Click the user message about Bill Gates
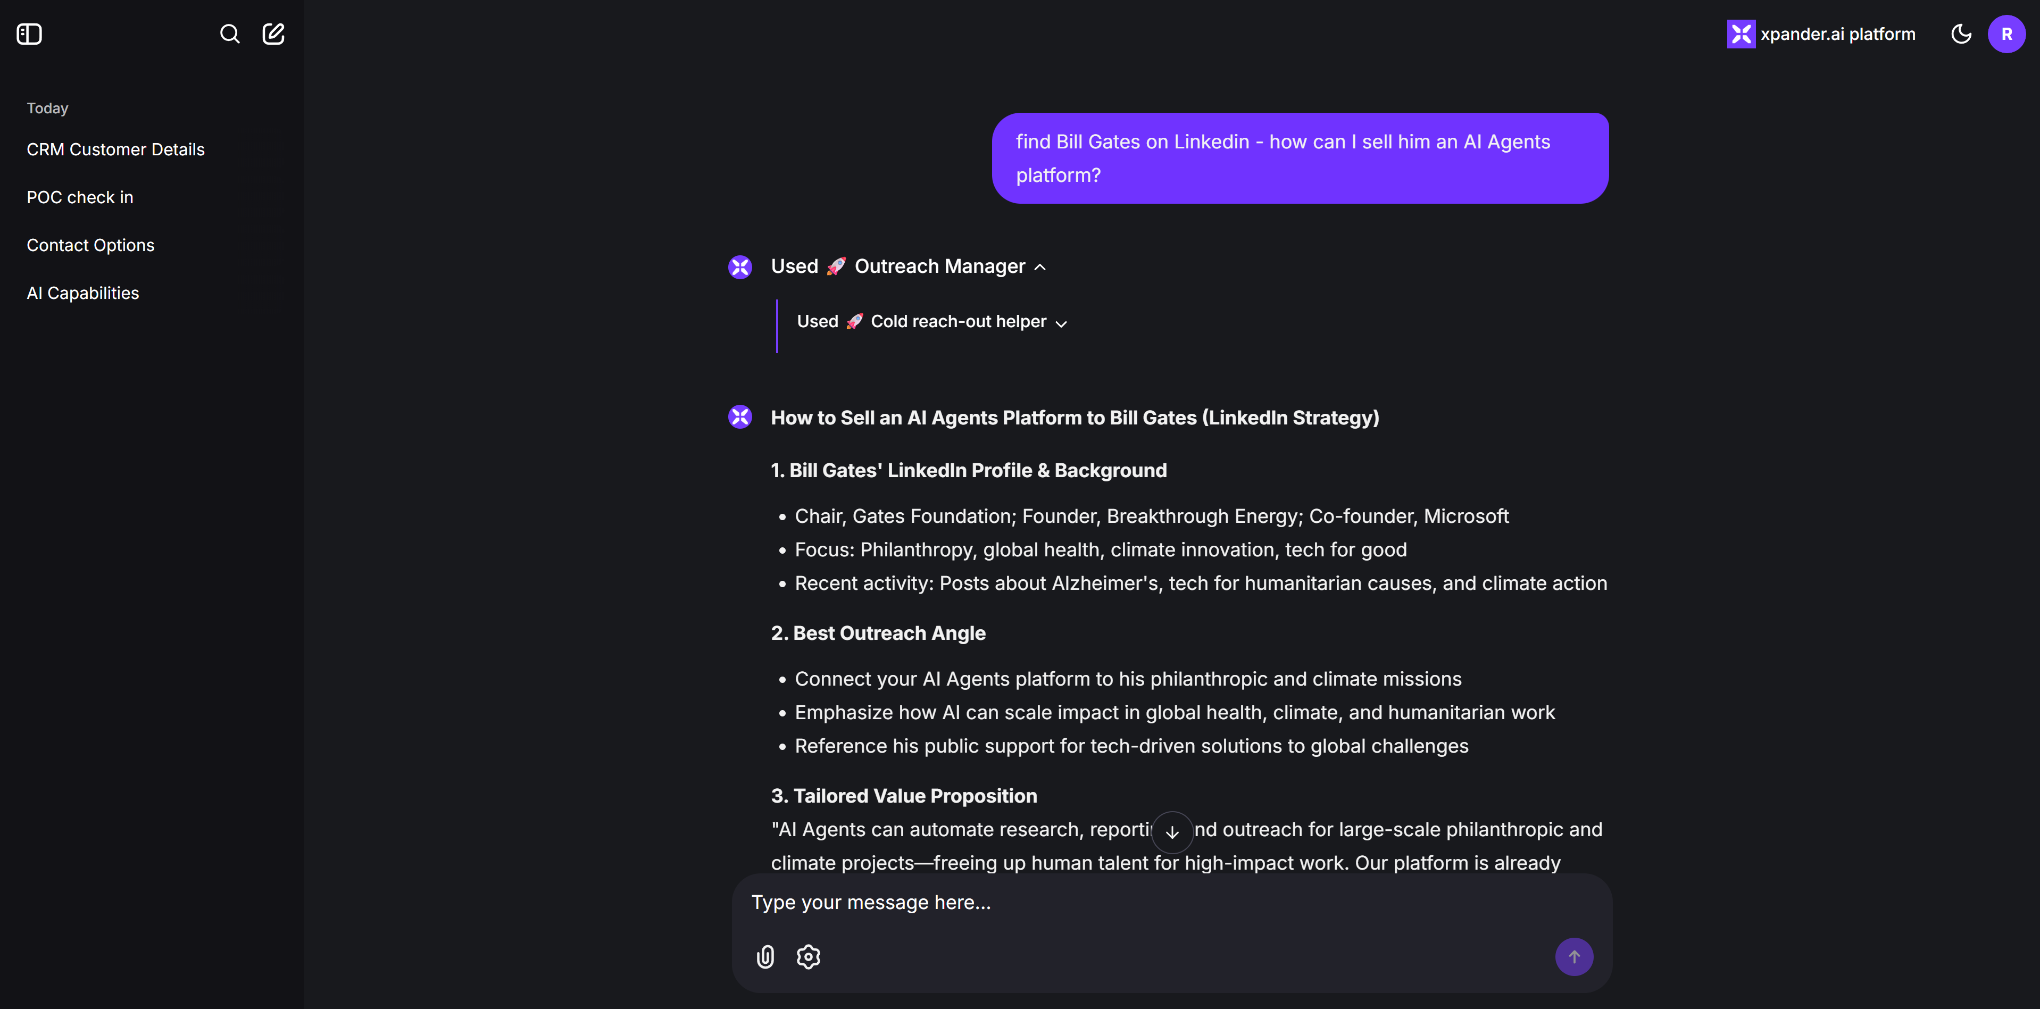This screenshot has width=2040, height=1009. pyautogui.click(x=1300, y=159)
